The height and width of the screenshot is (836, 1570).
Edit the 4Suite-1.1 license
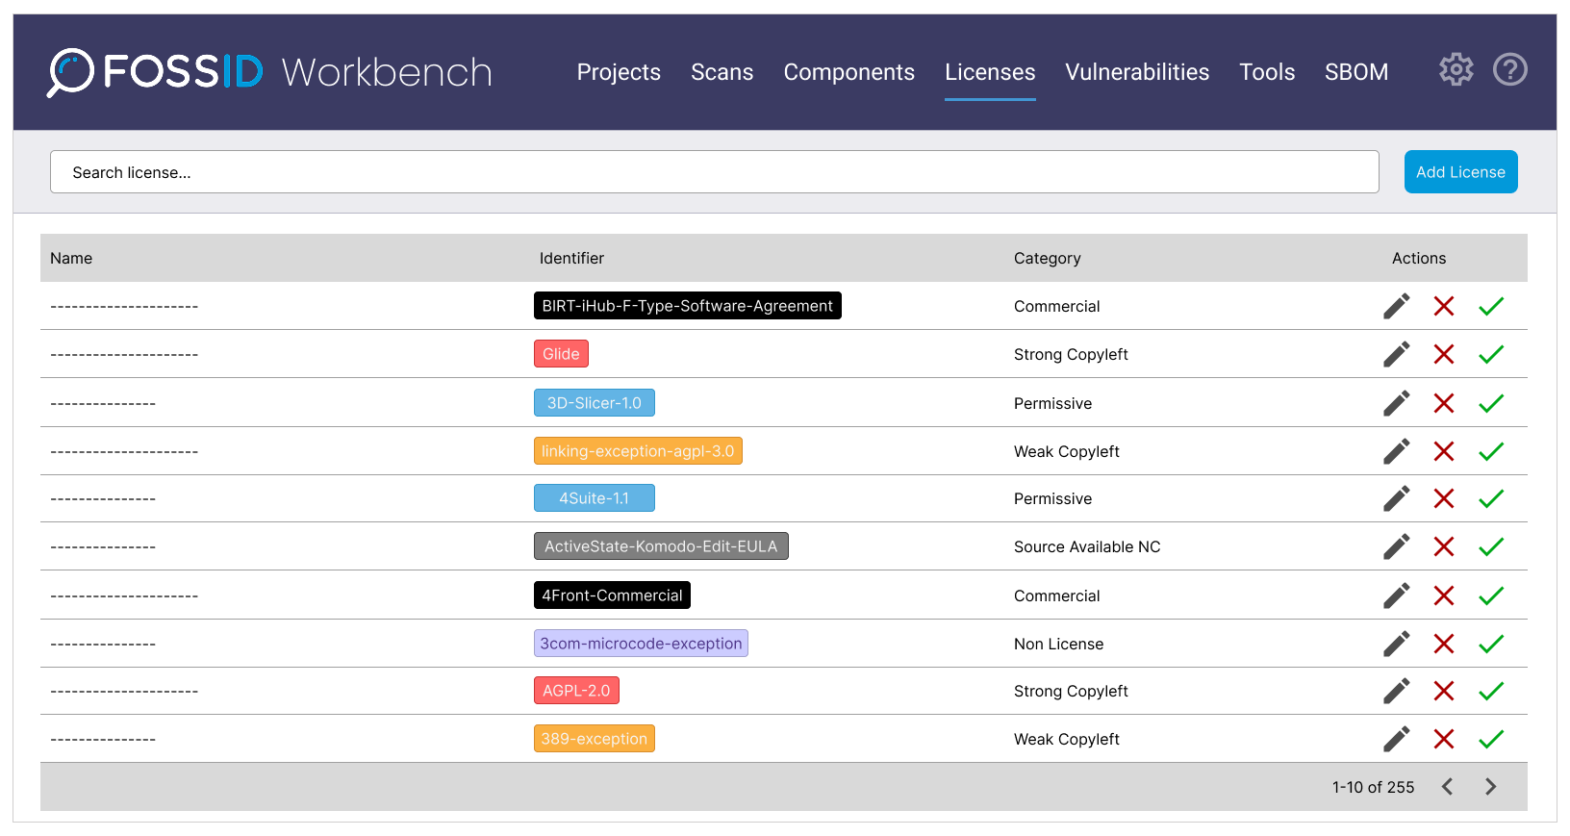coord(1397,498)
